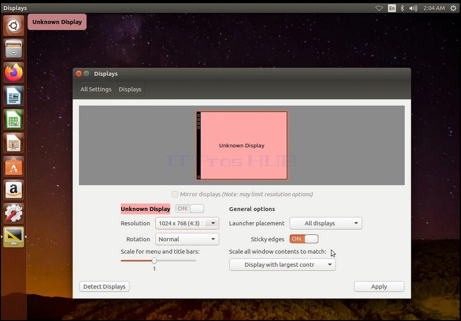
Task: Open LibreOffice Calc spreadsheet icon
Action: pyautogui.click(x=13, y=120)
